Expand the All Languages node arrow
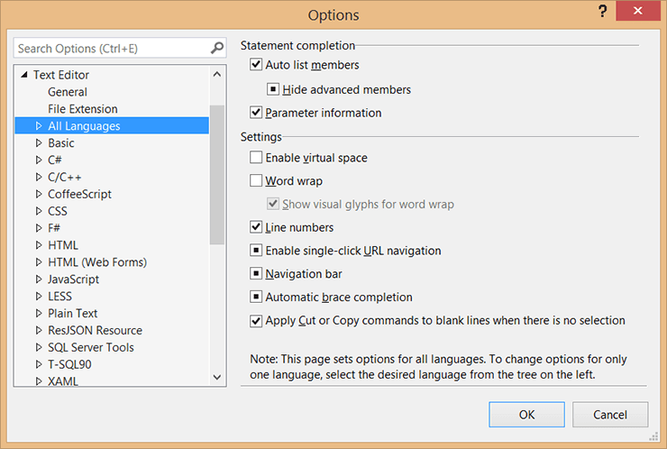 39,125
